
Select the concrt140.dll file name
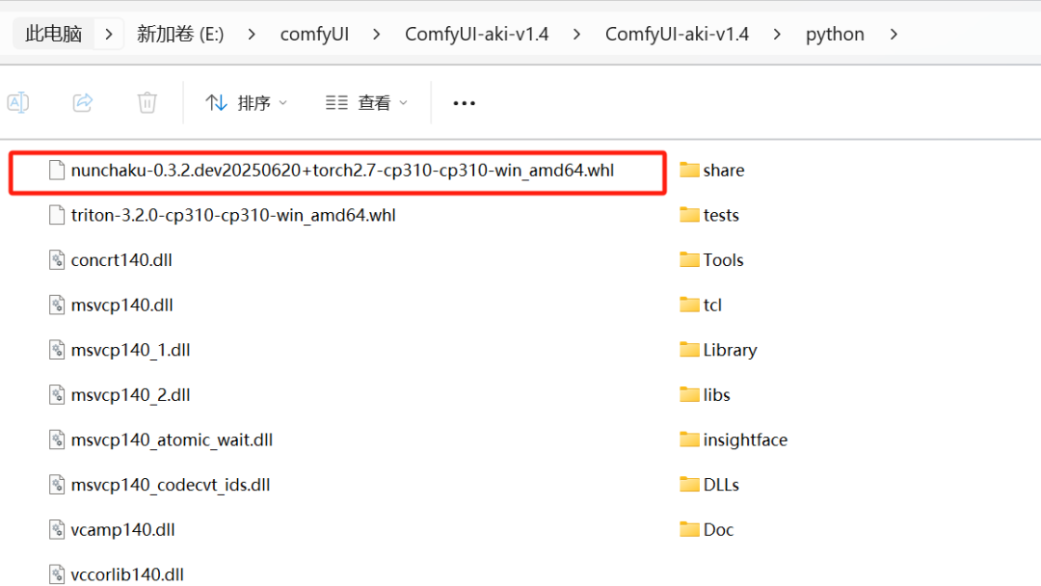point(121,260)
